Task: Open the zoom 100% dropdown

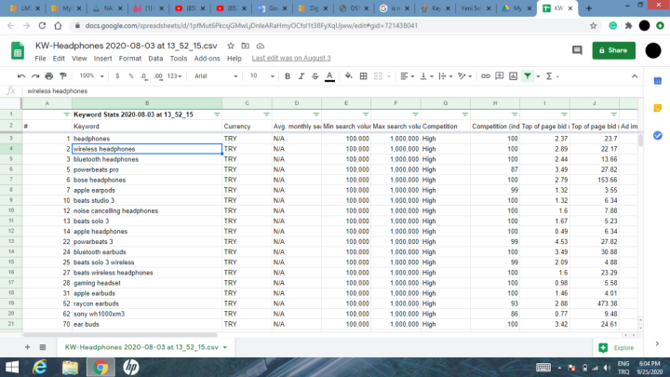Action: (x=91, y=76)
